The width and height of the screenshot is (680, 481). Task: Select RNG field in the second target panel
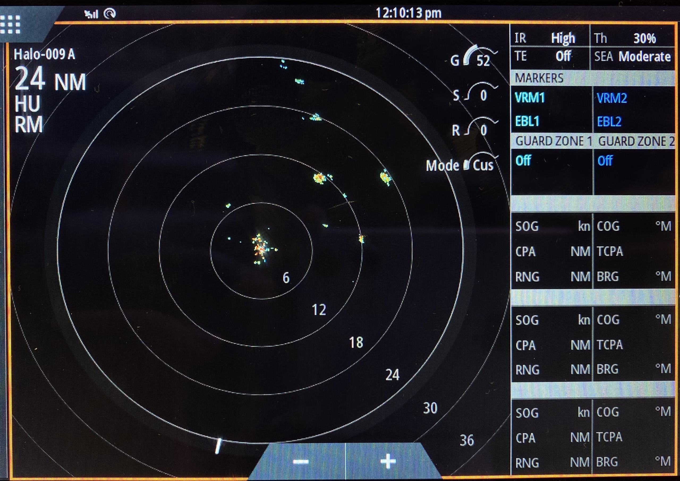pyautogui.click(x=552, y=370)
